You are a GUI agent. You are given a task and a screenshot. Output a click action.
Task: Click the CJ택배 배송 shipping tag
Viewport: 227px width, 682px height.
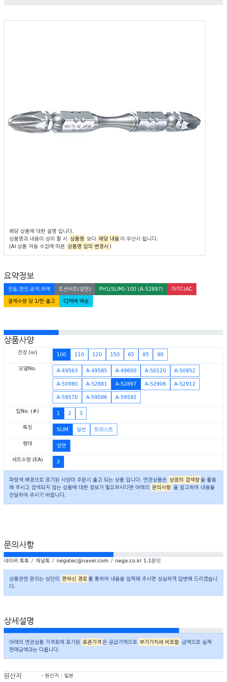coord(76,301)
